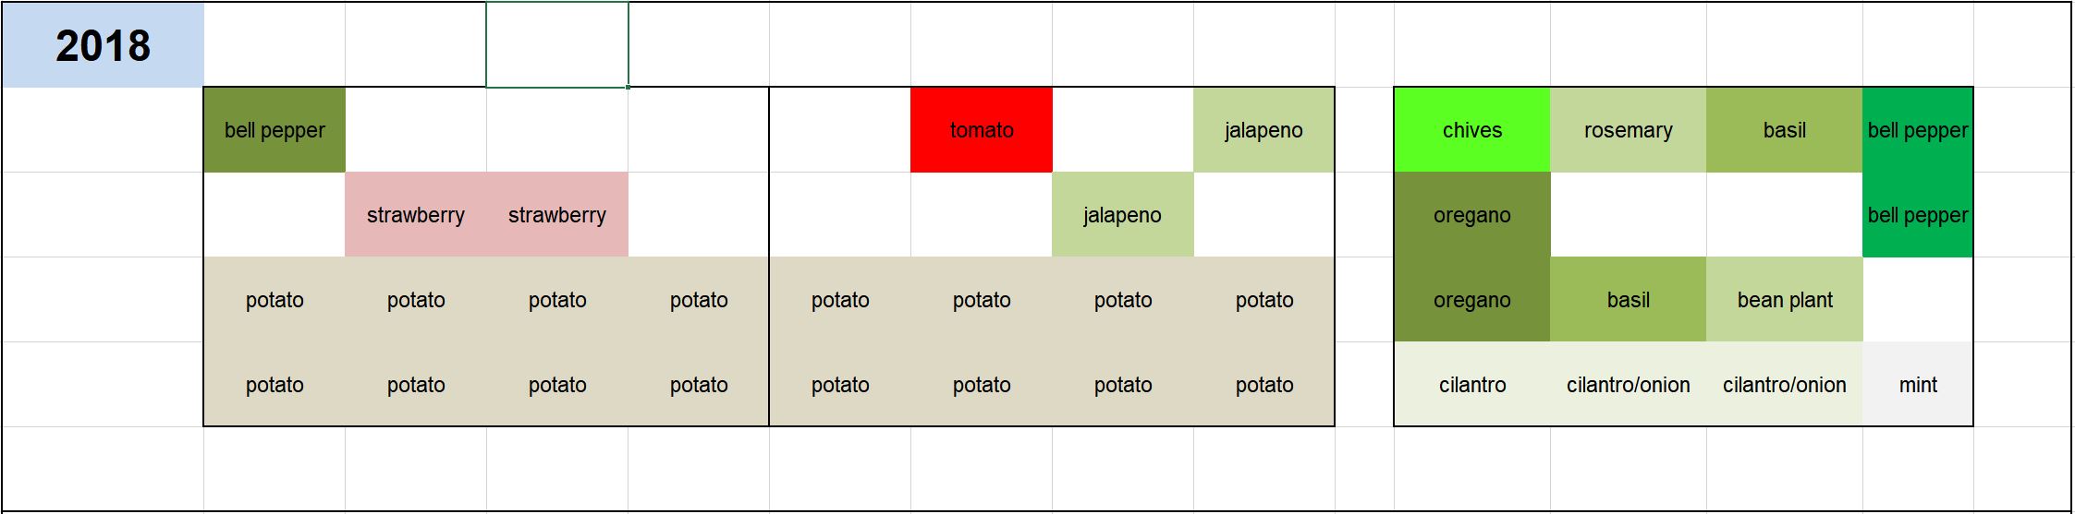Click the empty cell with green selection border
The width and height of the screenshot is (2075, 514).
(557, 45)
